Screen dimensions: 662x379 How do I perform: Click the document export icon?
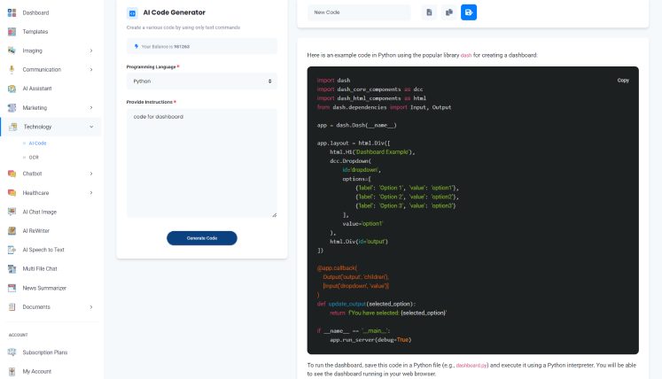pos(429,12)
